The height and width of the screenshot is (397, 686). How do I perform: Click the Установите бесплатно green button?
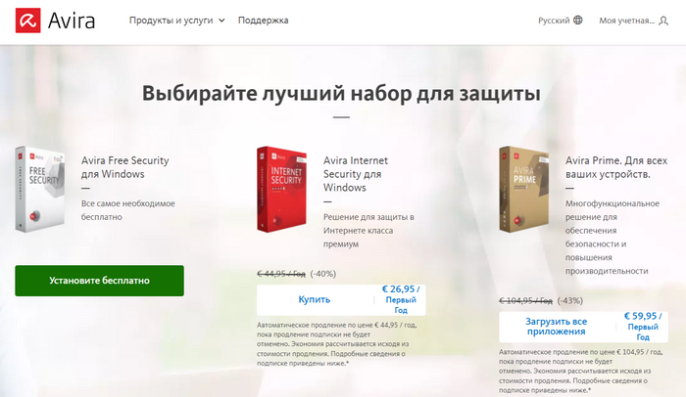coord(99,281)
